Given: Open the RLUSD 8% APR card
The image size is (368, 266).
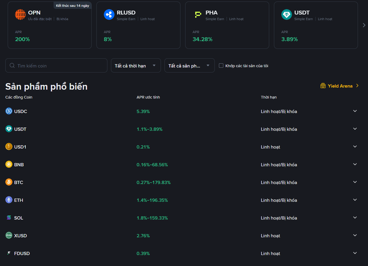Looking at the screenshot, I should click(138, 25).
